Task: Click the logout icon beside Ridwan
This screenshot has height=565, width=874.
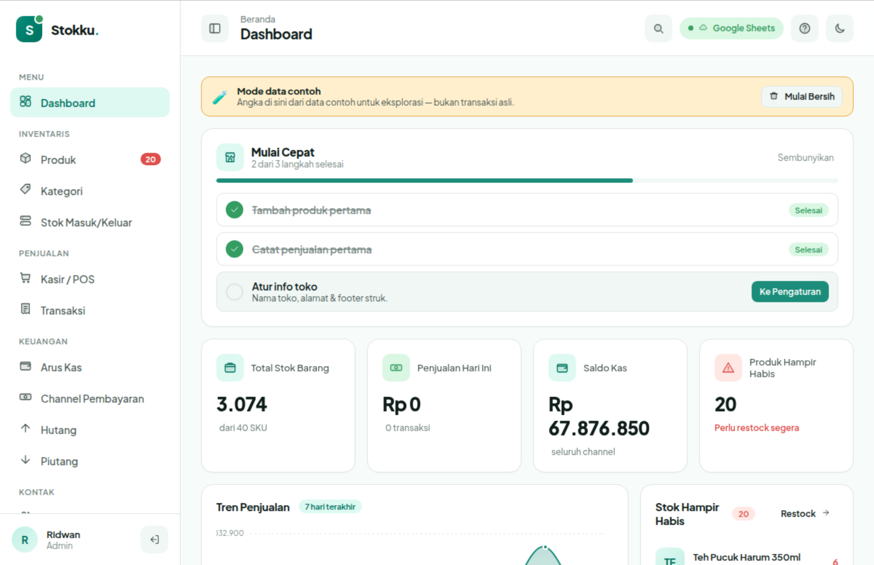Action: [154, 539]
